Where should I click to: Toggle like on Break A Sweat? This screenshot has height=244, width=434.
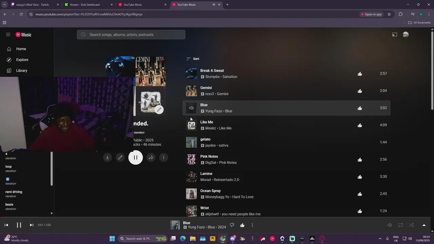360,74
